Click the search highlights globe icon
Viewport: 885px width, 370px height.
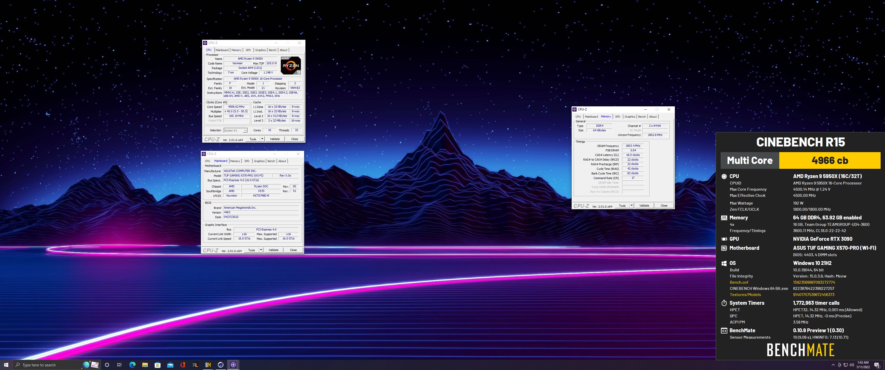click(x=86, y=365)
